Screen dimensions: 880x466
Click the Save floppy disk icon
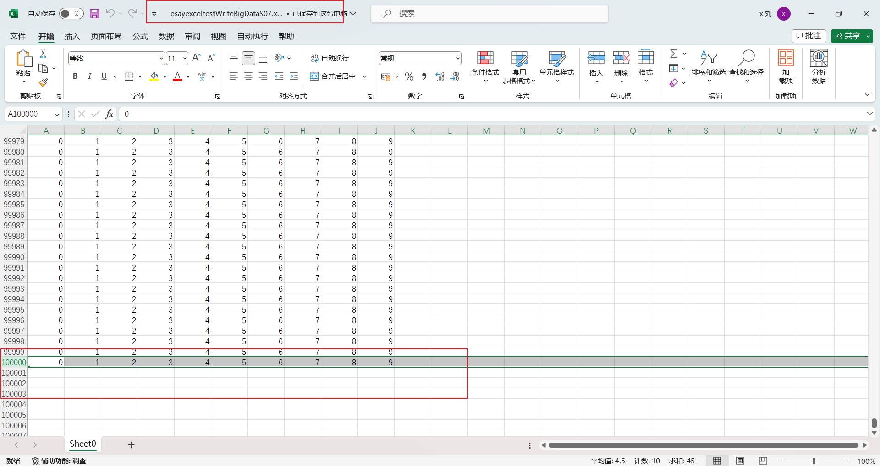tap(94, 14)
